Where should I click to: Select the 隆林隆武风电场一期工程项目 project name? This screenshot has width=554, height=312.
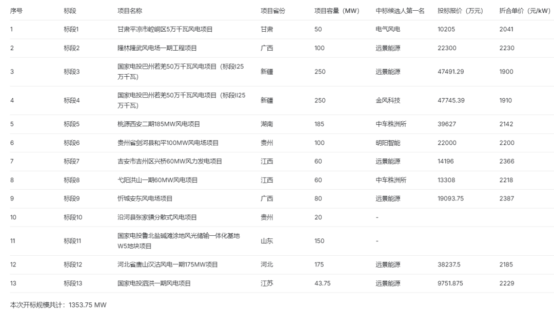tap(157, 48)
